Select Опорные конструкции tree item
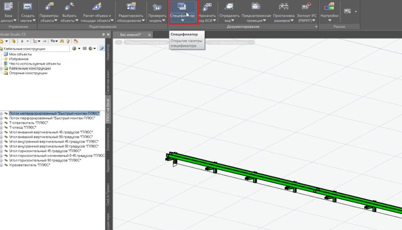The width and height of the screenshot is (402, 230). click(28, 73)
